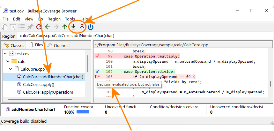Click the calc folder label in tree
274x131 pixels.
[x=21, y=61]
